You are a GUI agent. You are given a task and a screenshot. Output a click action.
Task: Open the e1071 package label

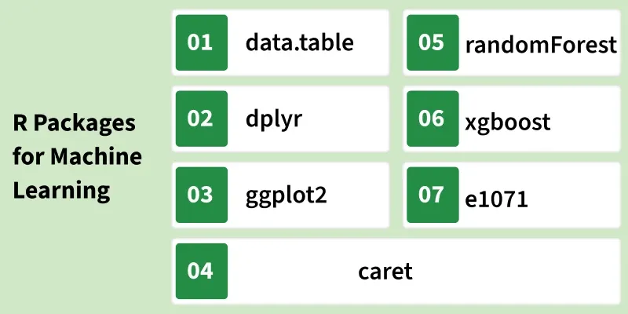click(496, 199)
